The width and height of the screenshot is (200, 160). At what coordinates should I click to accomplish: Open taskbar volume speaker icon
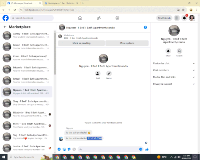[x=179, y=157]
